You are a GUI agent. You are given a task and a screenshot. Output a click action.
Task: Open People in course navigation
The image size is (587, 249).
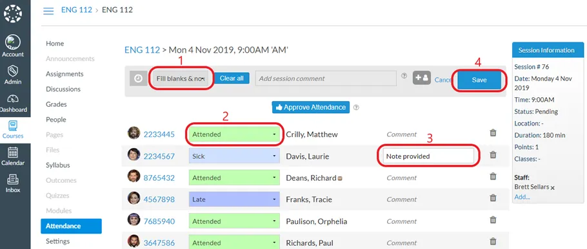point(55,120)
